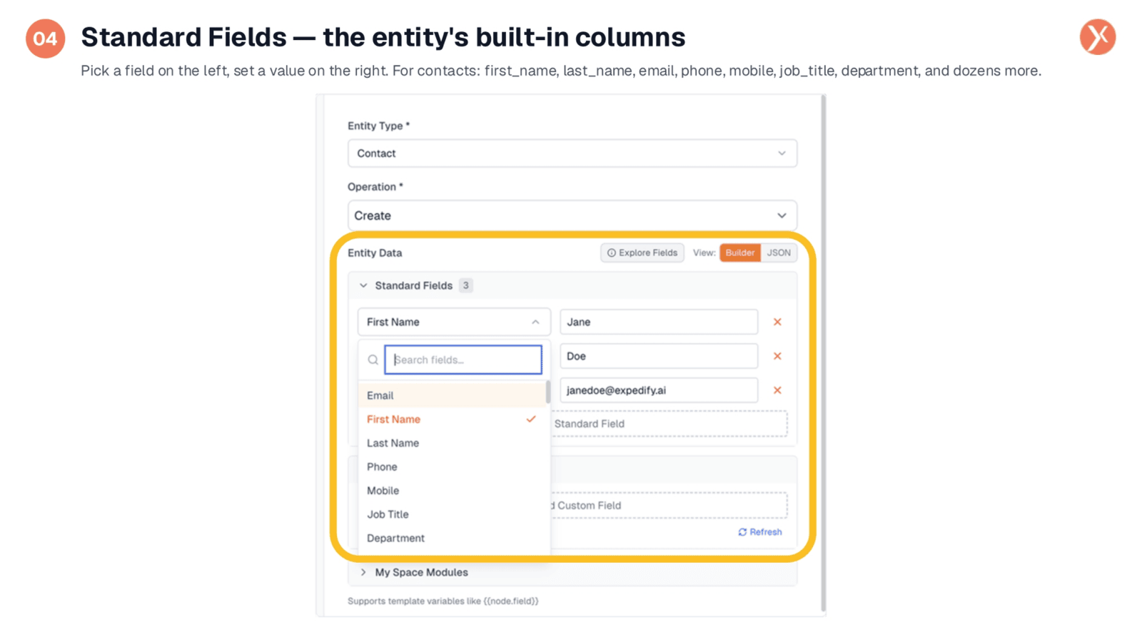Click the Expedify logo top right
Screen dimensions: 1142x642
(x=1097, y=37)
